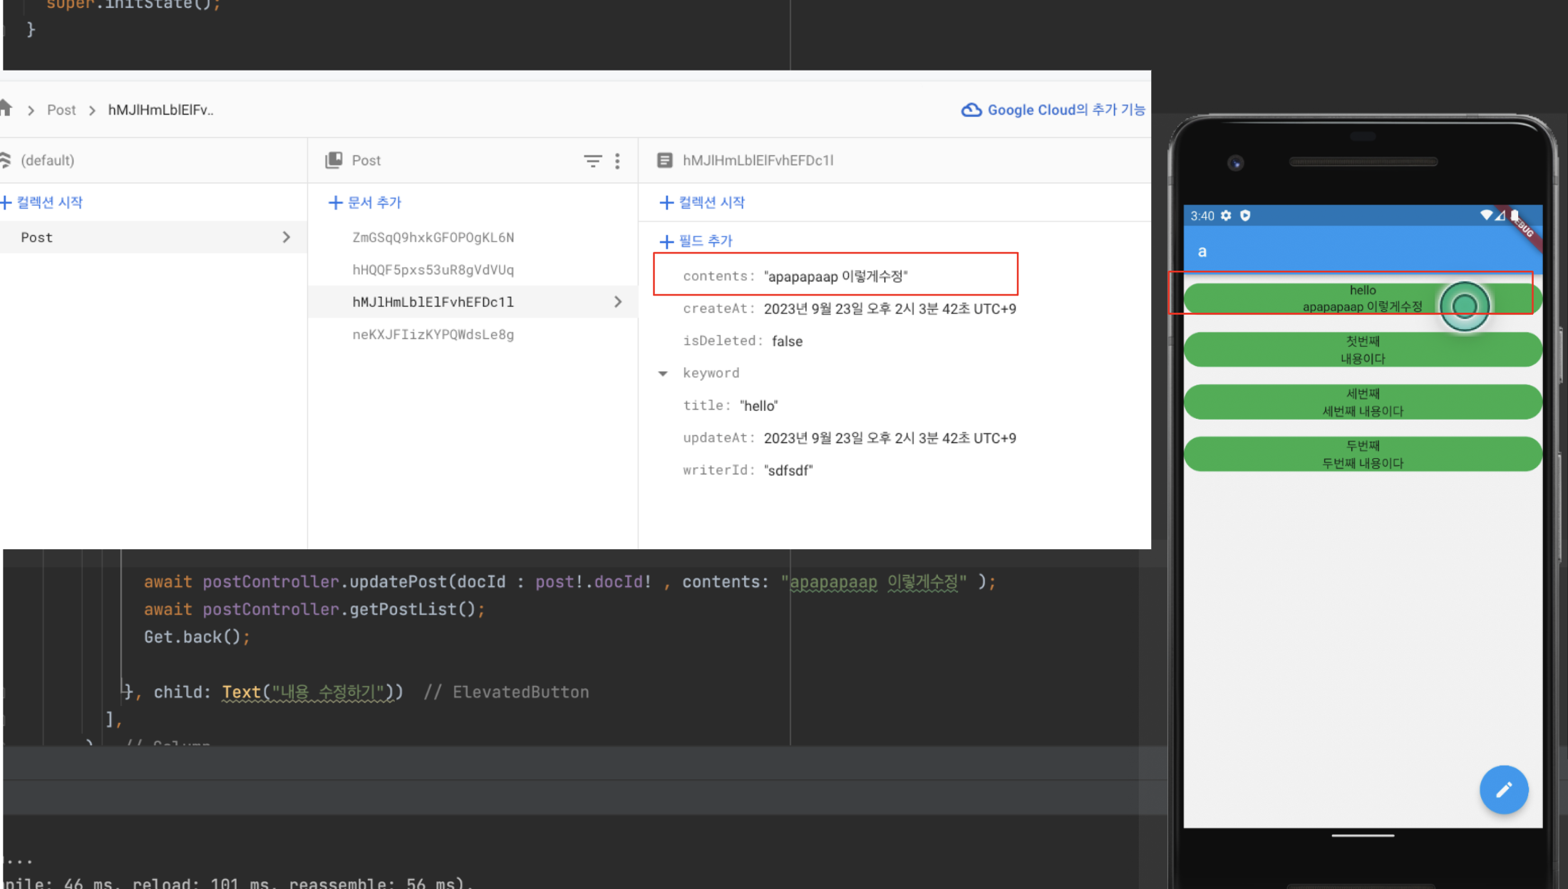1568x889 pixels.
Task: Tap the blue pencil floating action button
Action: (1503, 789)
